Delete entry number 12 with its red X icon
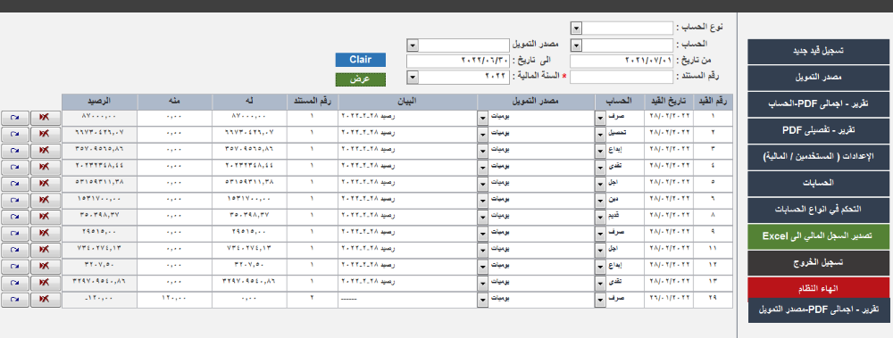893x338 pixels. click(x=45, y=267)
